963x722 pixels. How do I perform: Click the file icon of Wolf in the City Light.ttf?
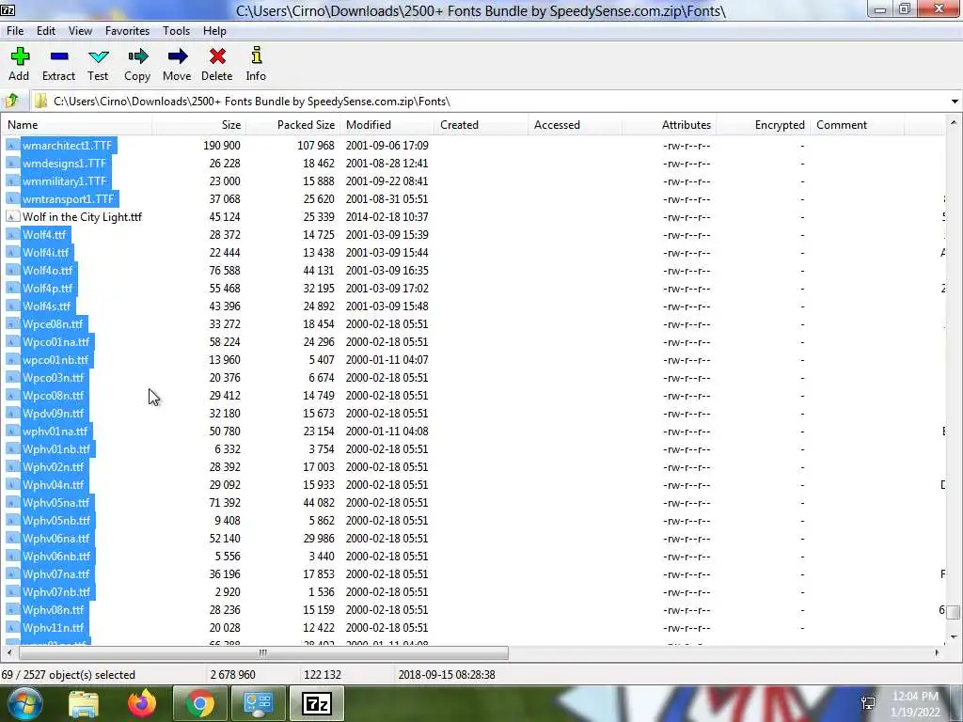tap(12, 217)
